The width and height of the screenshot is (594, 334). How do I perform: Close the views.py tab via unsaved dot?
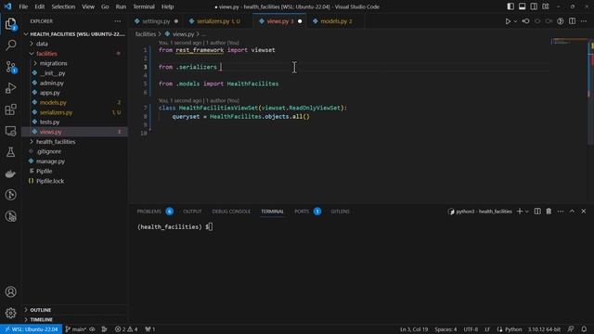click(300, 21)
